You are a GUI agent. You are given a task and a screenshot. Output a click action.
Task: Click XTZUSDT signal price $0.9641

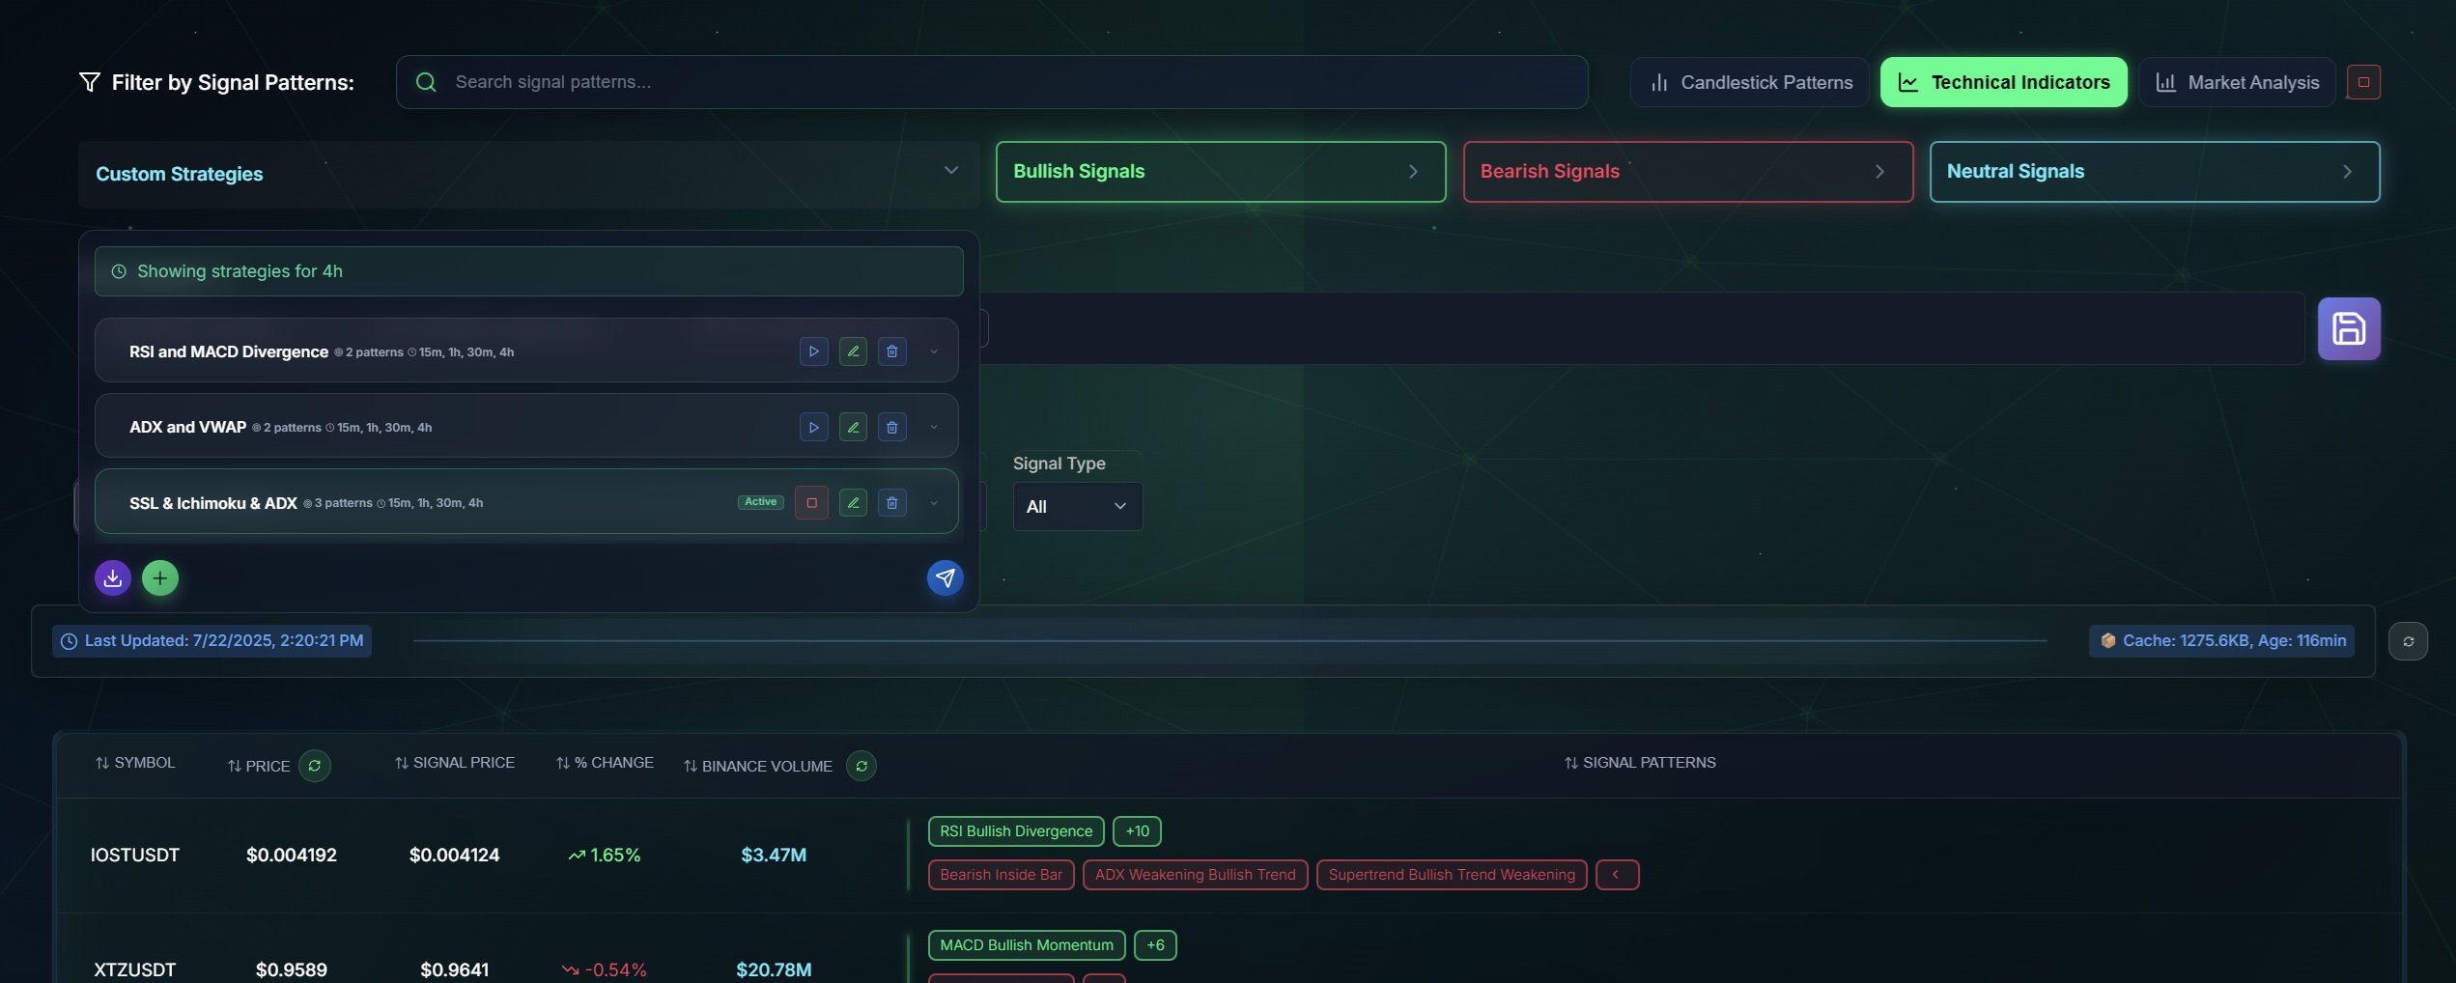click(x=455, y=969)
